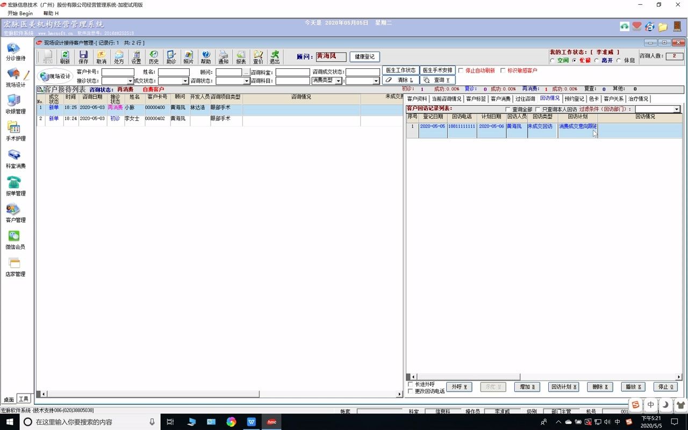The height and width of the screenshot is (430, 688).
Task: Open 客户管理 in the left sidebar
Action: (x=15, y=213)
